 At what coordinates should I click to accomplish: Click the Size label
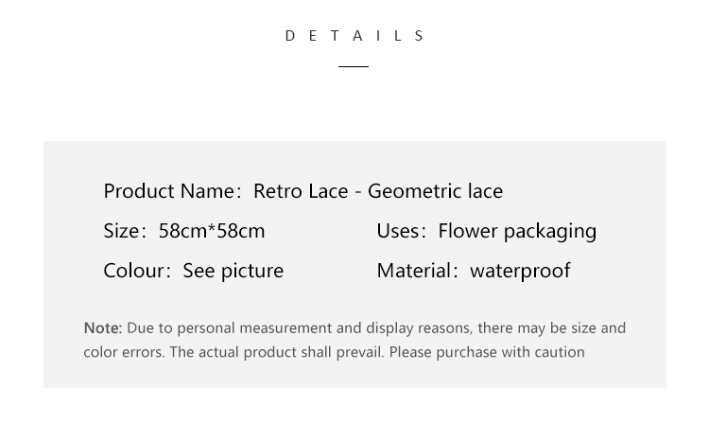point(123,231)
